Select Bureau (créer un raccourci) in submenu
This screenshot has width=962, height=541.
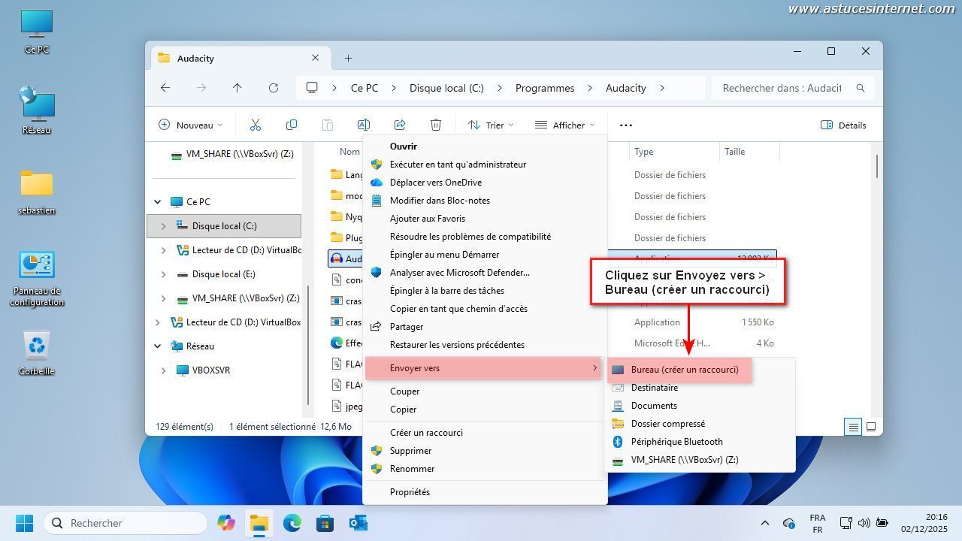(684, 370)
